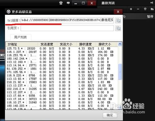Select row 222.216.2.* : 31285
Viewport: 155px width, 121px height.
62,89
